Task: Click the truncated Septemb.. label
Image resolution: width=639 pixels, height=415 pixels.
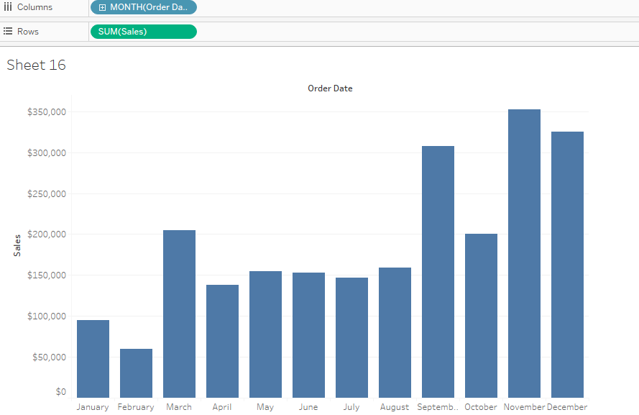Action: click(438, 407)
